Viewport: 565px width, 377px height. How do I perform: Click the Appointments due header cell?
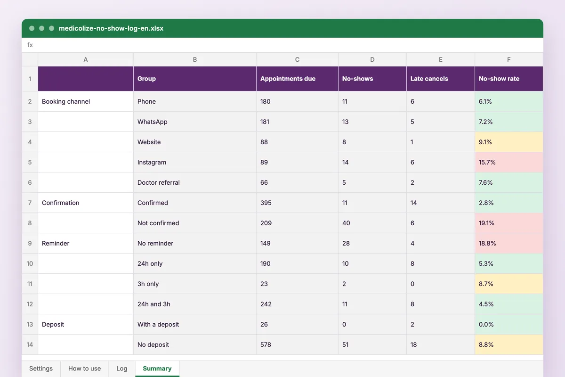(297, 79)
